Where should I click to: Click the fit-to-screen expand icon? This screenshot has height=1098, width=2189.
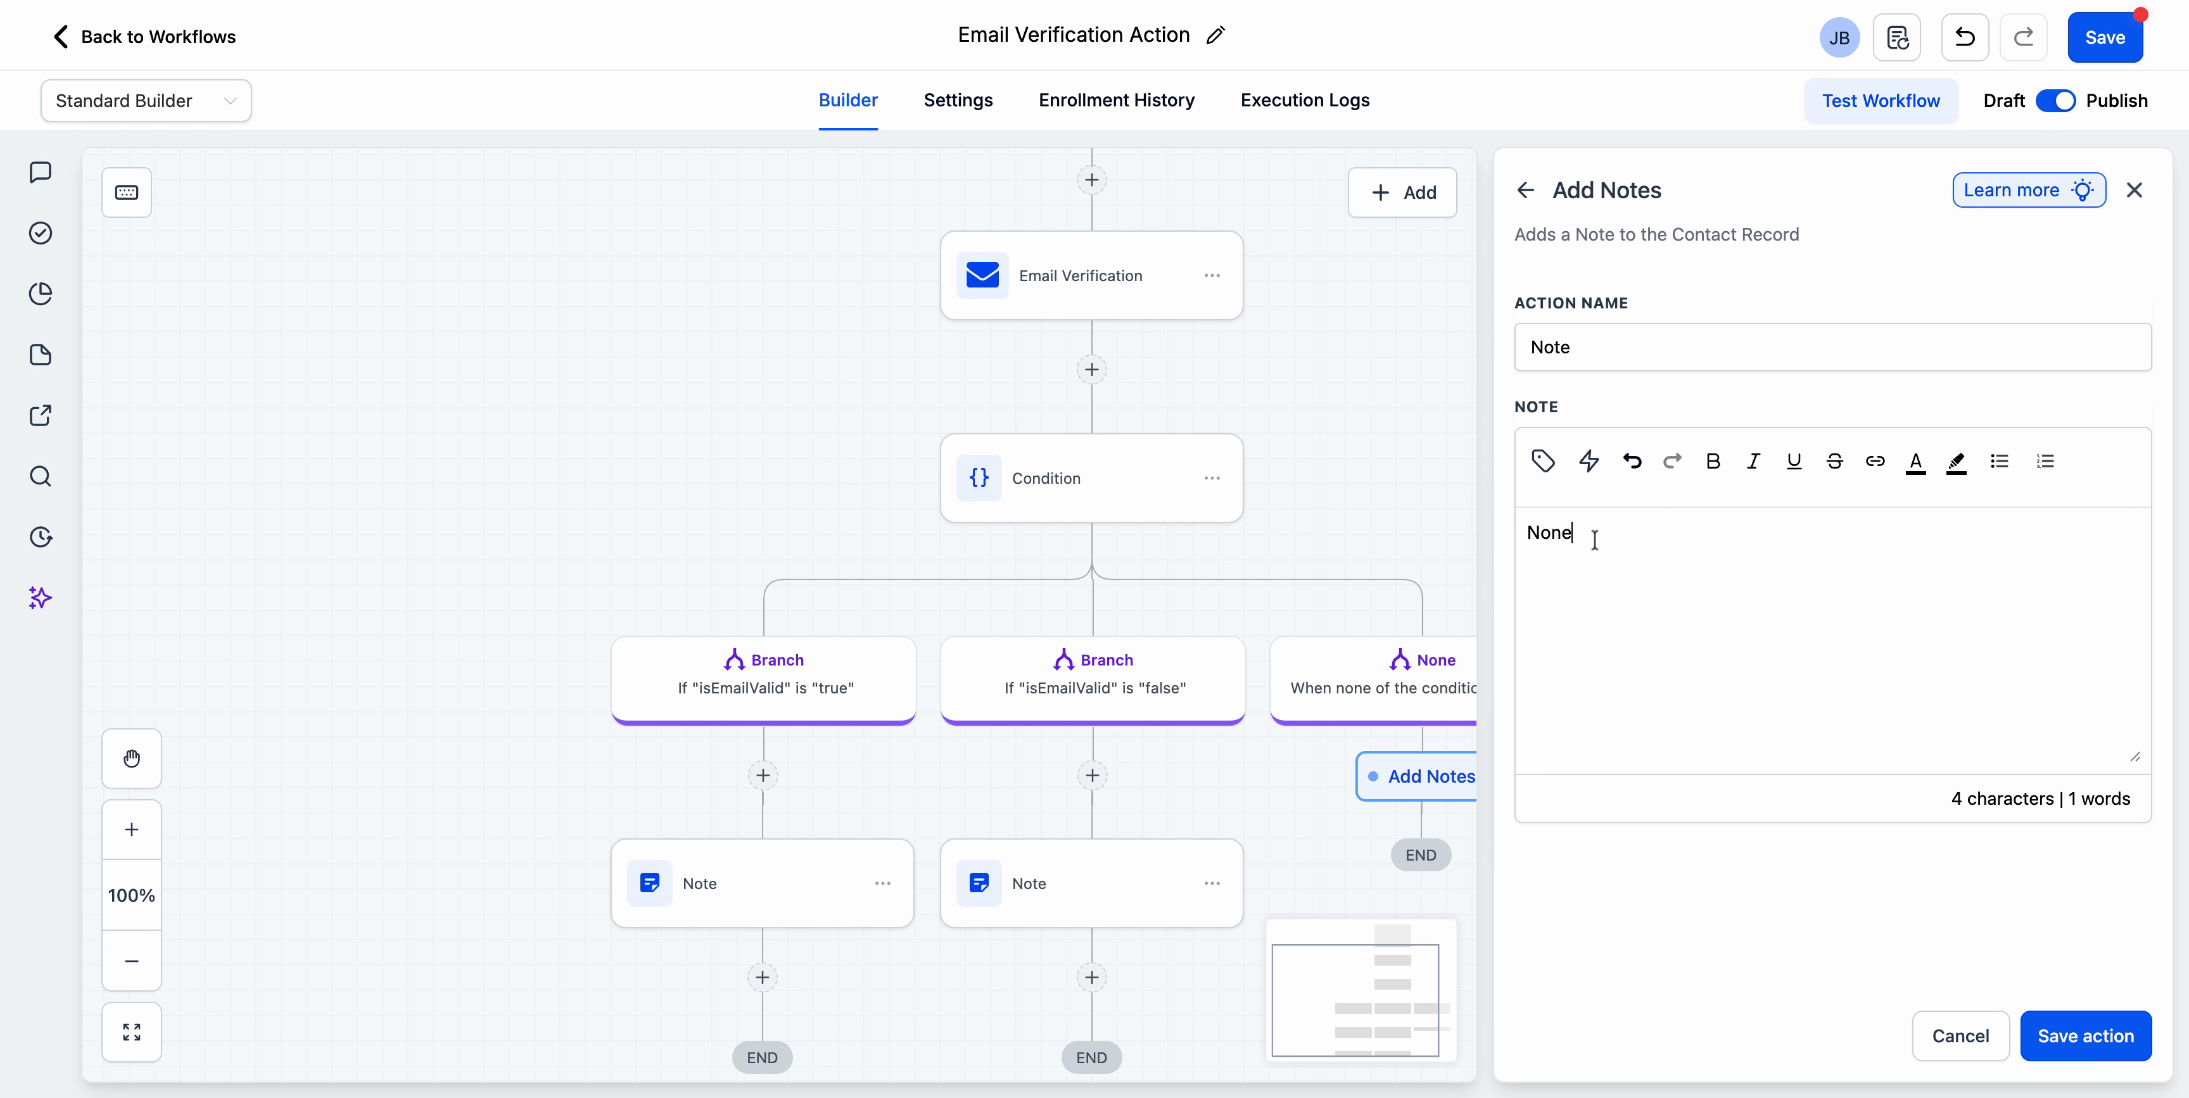132,1032
